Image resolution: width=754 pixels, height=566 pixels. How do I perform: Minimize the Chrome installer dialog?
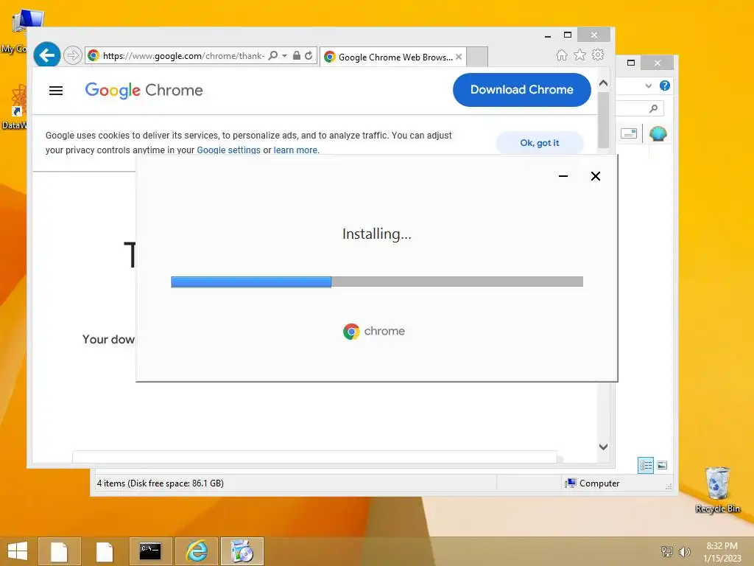(563, 176)
